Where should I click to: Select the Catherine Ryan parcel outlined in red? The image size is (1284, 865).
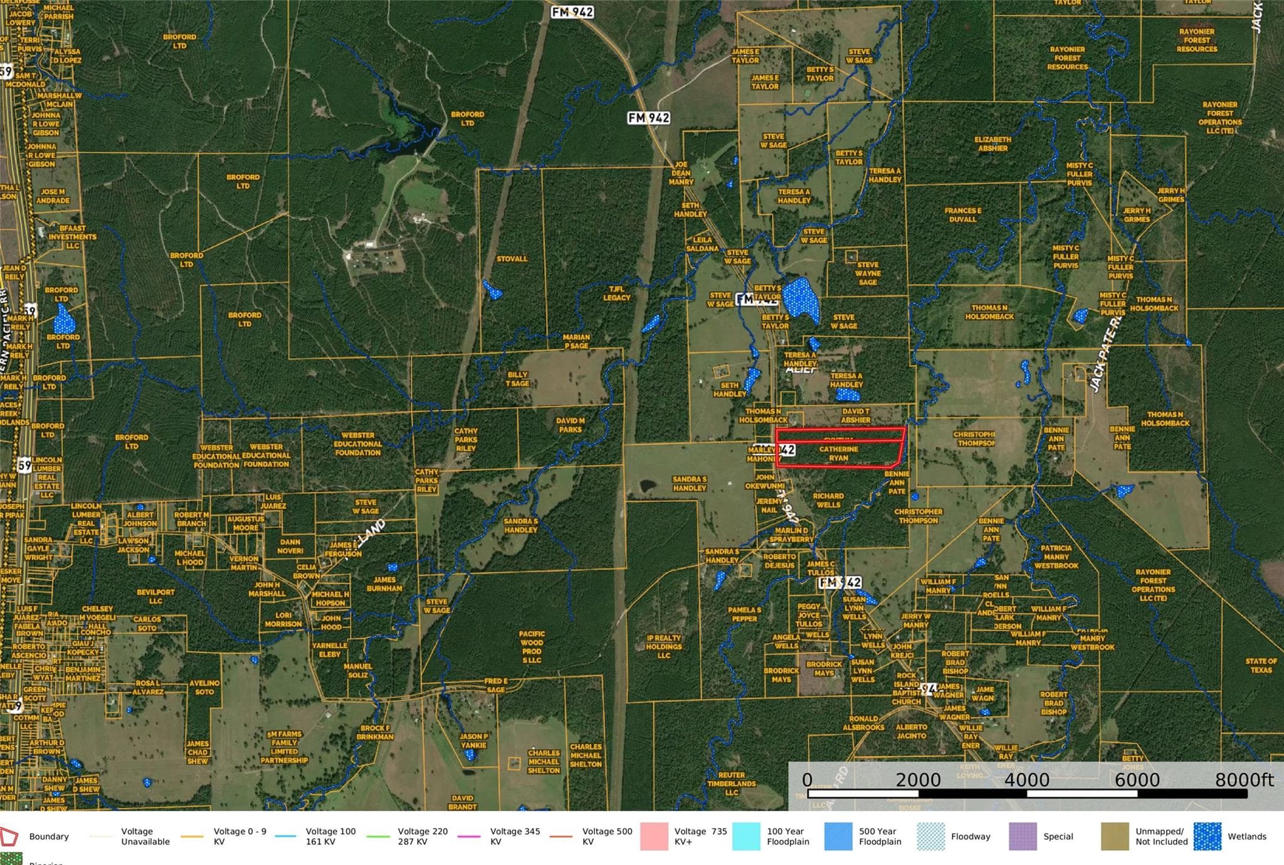pos(839,454)
